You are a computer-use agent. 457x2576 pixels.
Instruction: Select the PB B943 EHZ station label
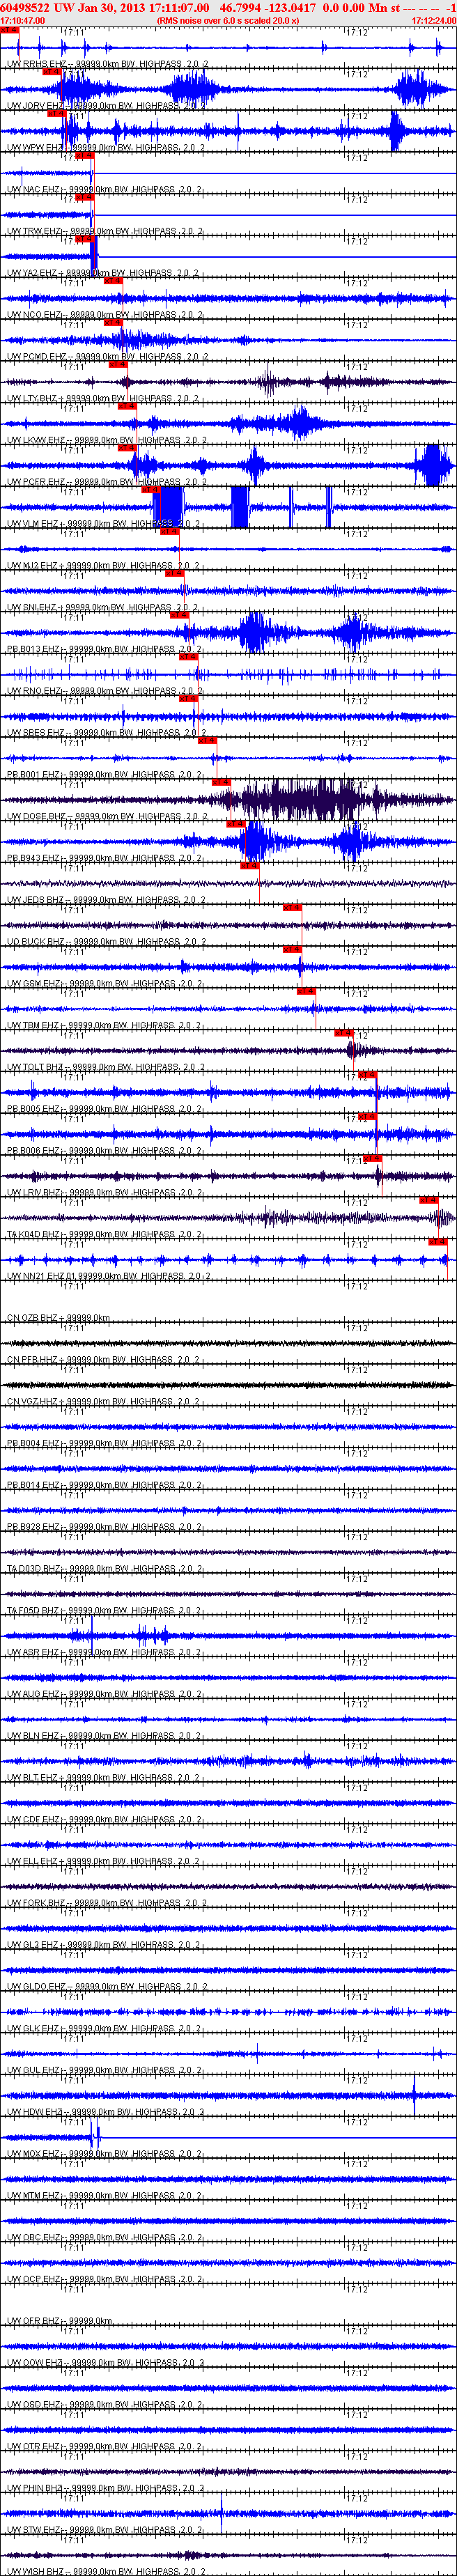(106, 859)
